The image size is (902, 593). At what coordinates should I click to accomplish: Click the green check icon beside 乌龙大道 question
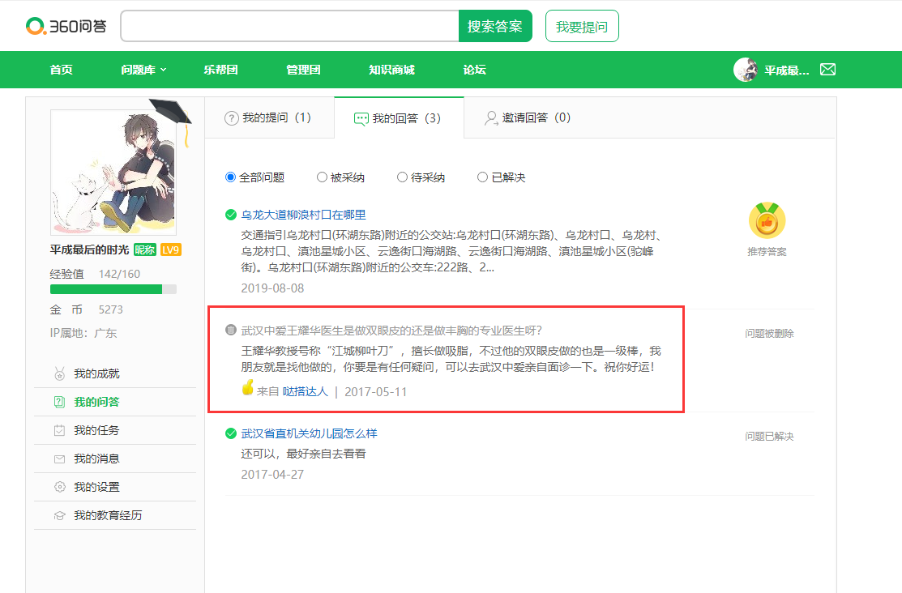click(231, 215)
